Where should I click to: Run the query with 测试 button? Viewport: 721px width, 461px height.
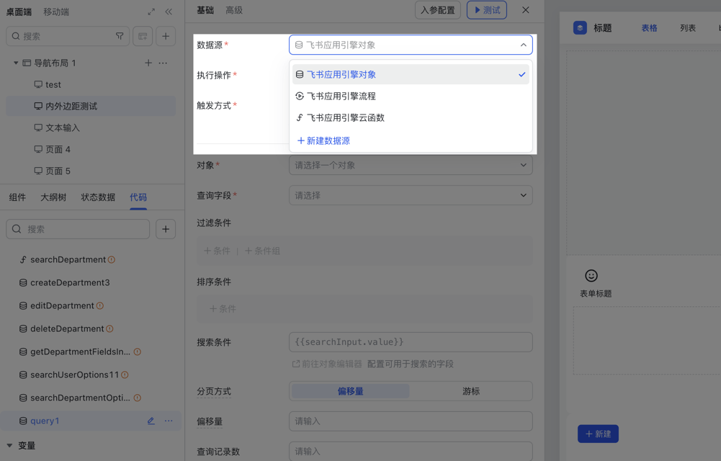click(x=487, y=10)
